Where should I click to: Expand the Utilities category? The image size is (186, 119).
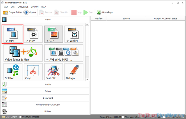[45, 111]
